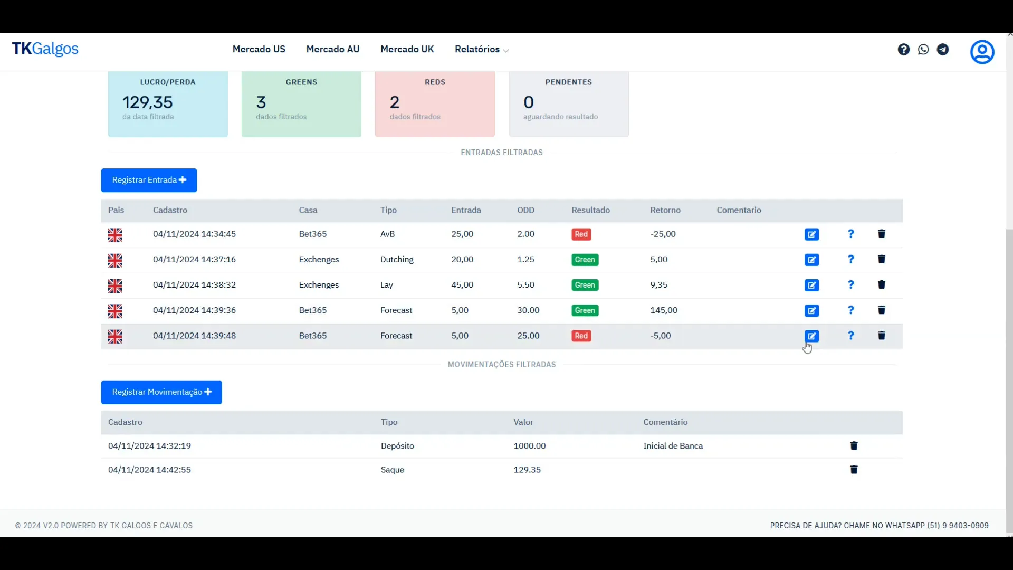Delete the 14:39:48 Forecast entry

[x=881, y=335]
